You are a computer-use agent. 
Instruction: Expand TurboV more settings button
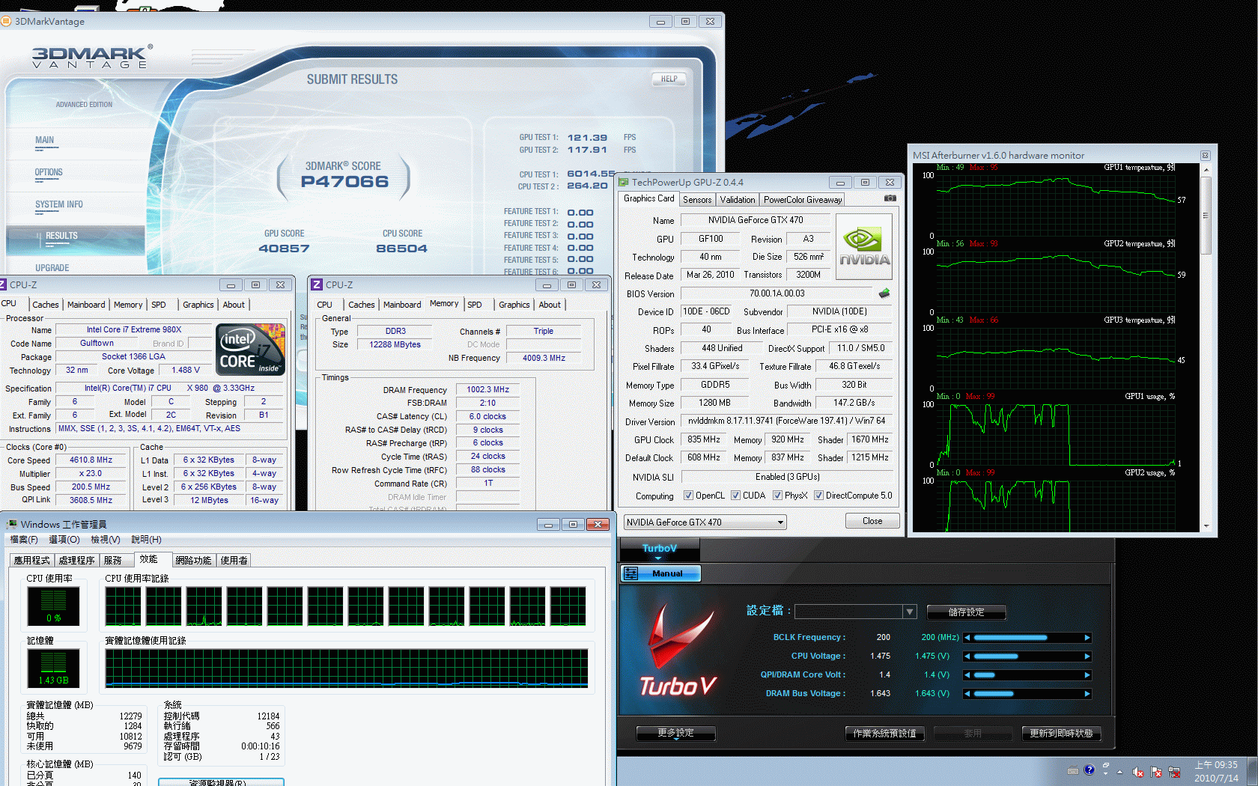676,734
